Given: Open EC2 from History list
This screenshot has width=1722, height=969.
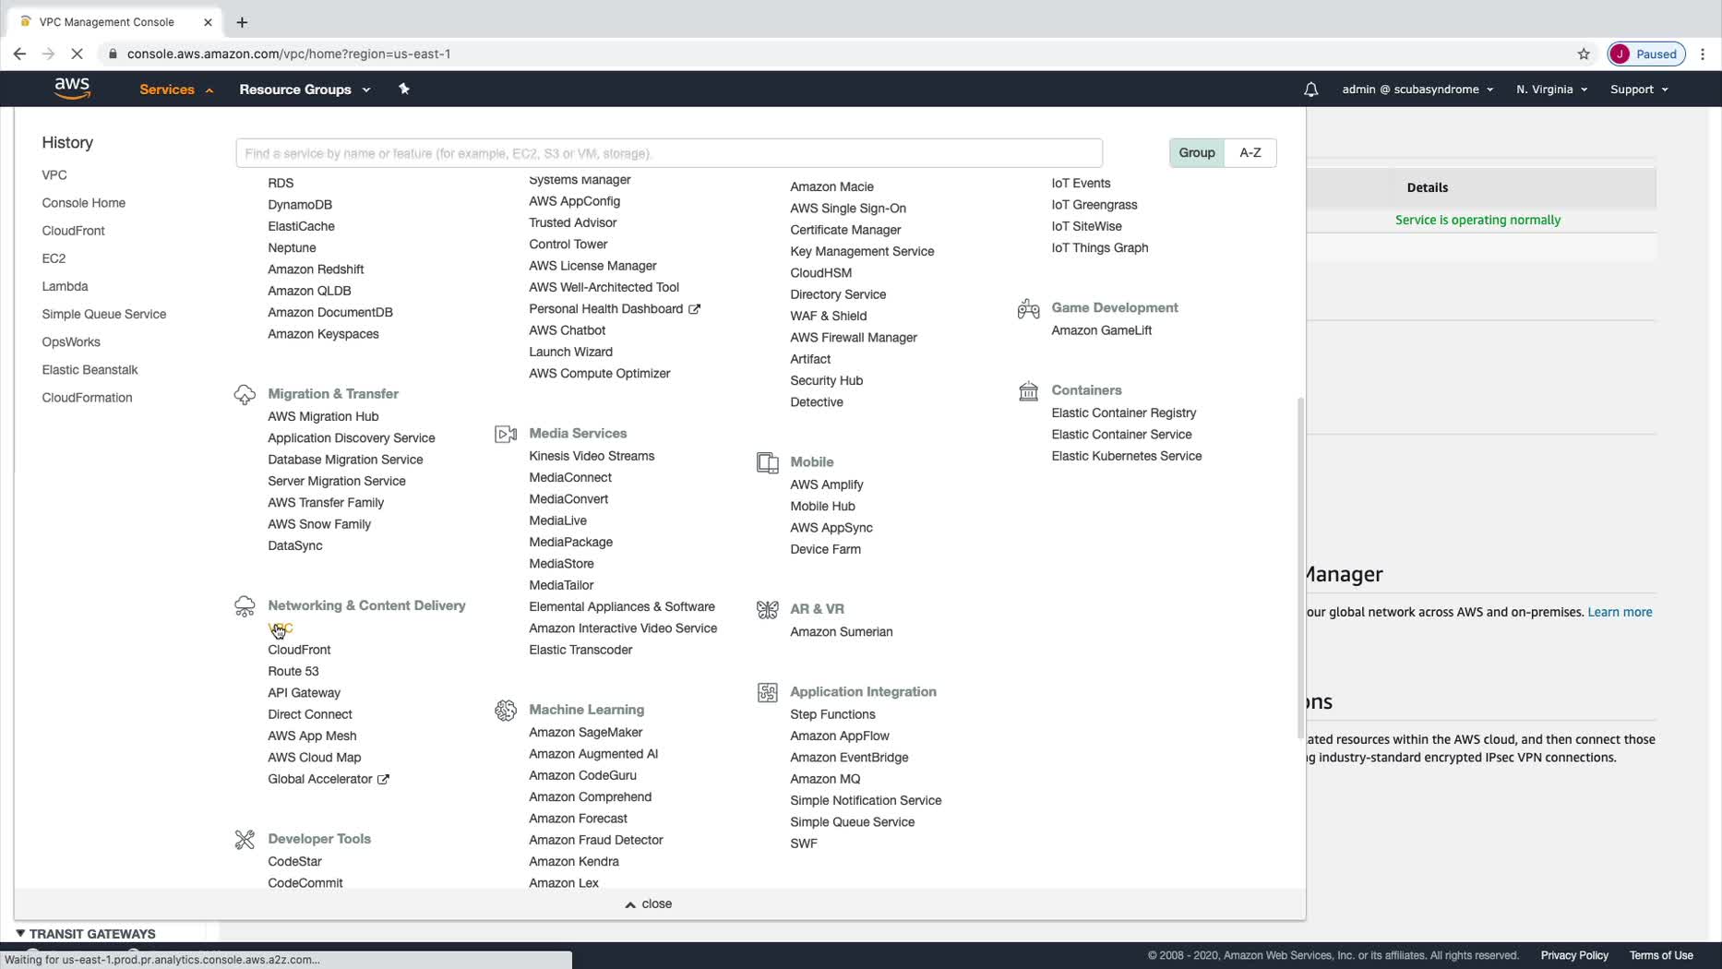Looking at the screenshot, I should [x=54, y=258].
